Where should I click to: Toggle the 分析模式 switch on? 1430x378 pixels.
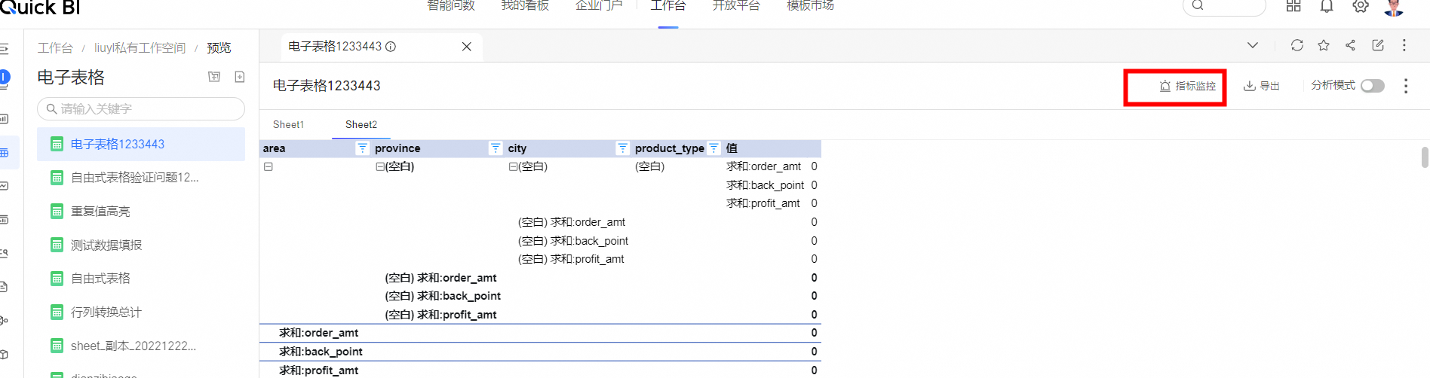[x=1372, y=86]
